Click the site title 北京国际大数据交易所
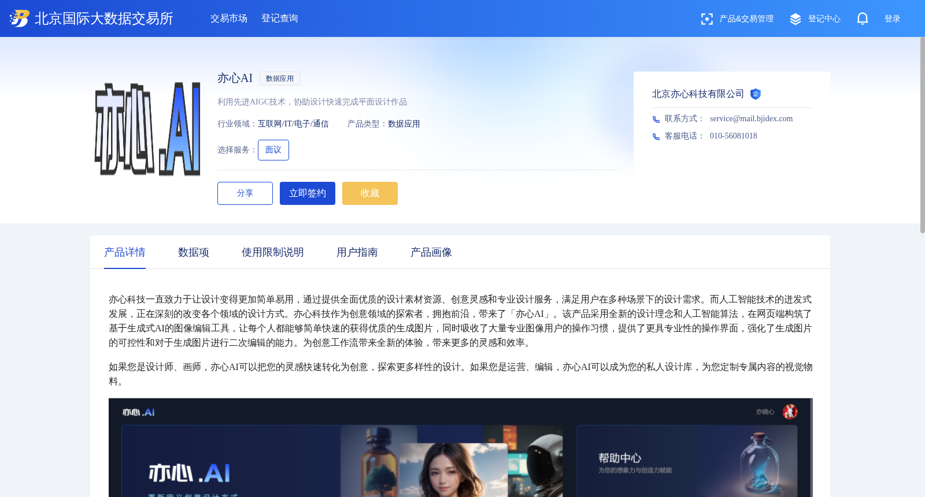This screenshot has height=497, width=925. click(x=104, y=18)
